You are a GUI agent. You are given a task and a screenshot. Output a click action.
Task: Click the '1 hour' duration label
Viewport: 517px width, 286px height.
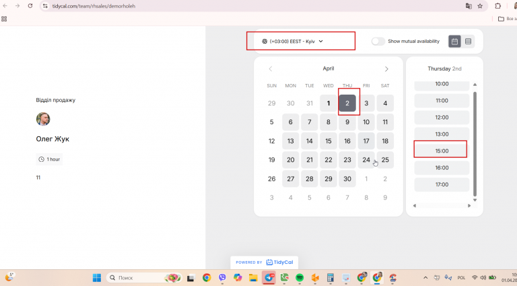[x=49, y=159]
